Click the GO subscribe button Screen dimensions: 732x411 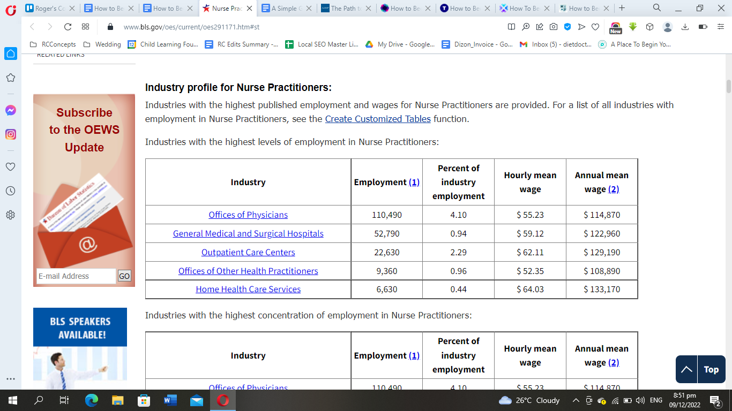124,276
